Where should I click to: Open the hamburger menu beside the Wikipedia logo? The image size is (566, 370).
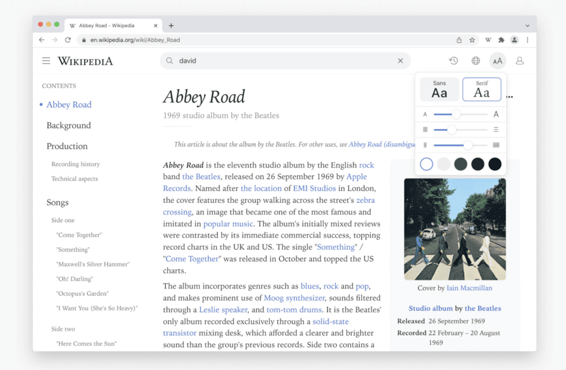point(46,61)
